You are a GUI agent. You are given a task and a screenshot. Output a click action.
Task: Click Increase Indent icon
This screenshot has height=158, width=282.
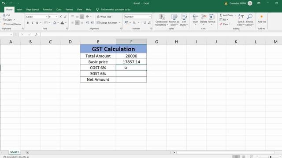(x=92, y=23)
